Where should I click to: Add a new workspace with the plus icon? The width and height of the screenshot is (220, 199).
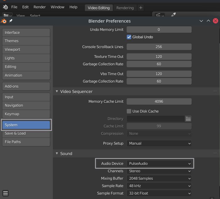pos(141,8)
